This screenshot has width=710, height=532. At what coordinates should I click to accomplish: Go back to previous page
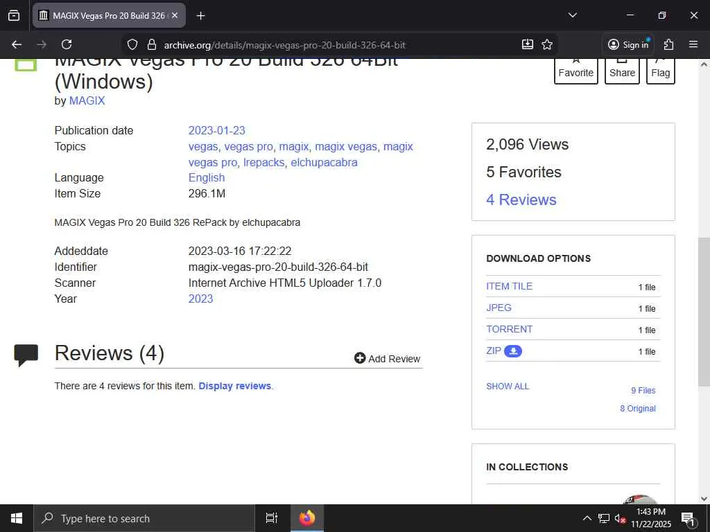tap(17, 44)
